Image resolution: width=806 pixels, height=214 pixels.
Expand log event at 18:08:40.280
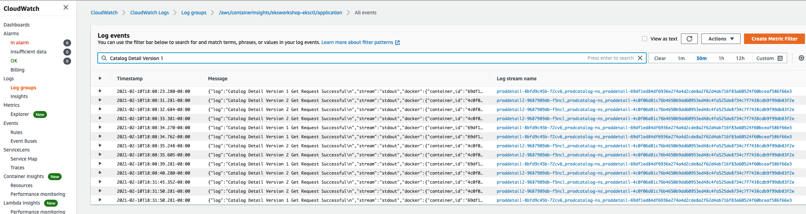(x=100, y=173)
